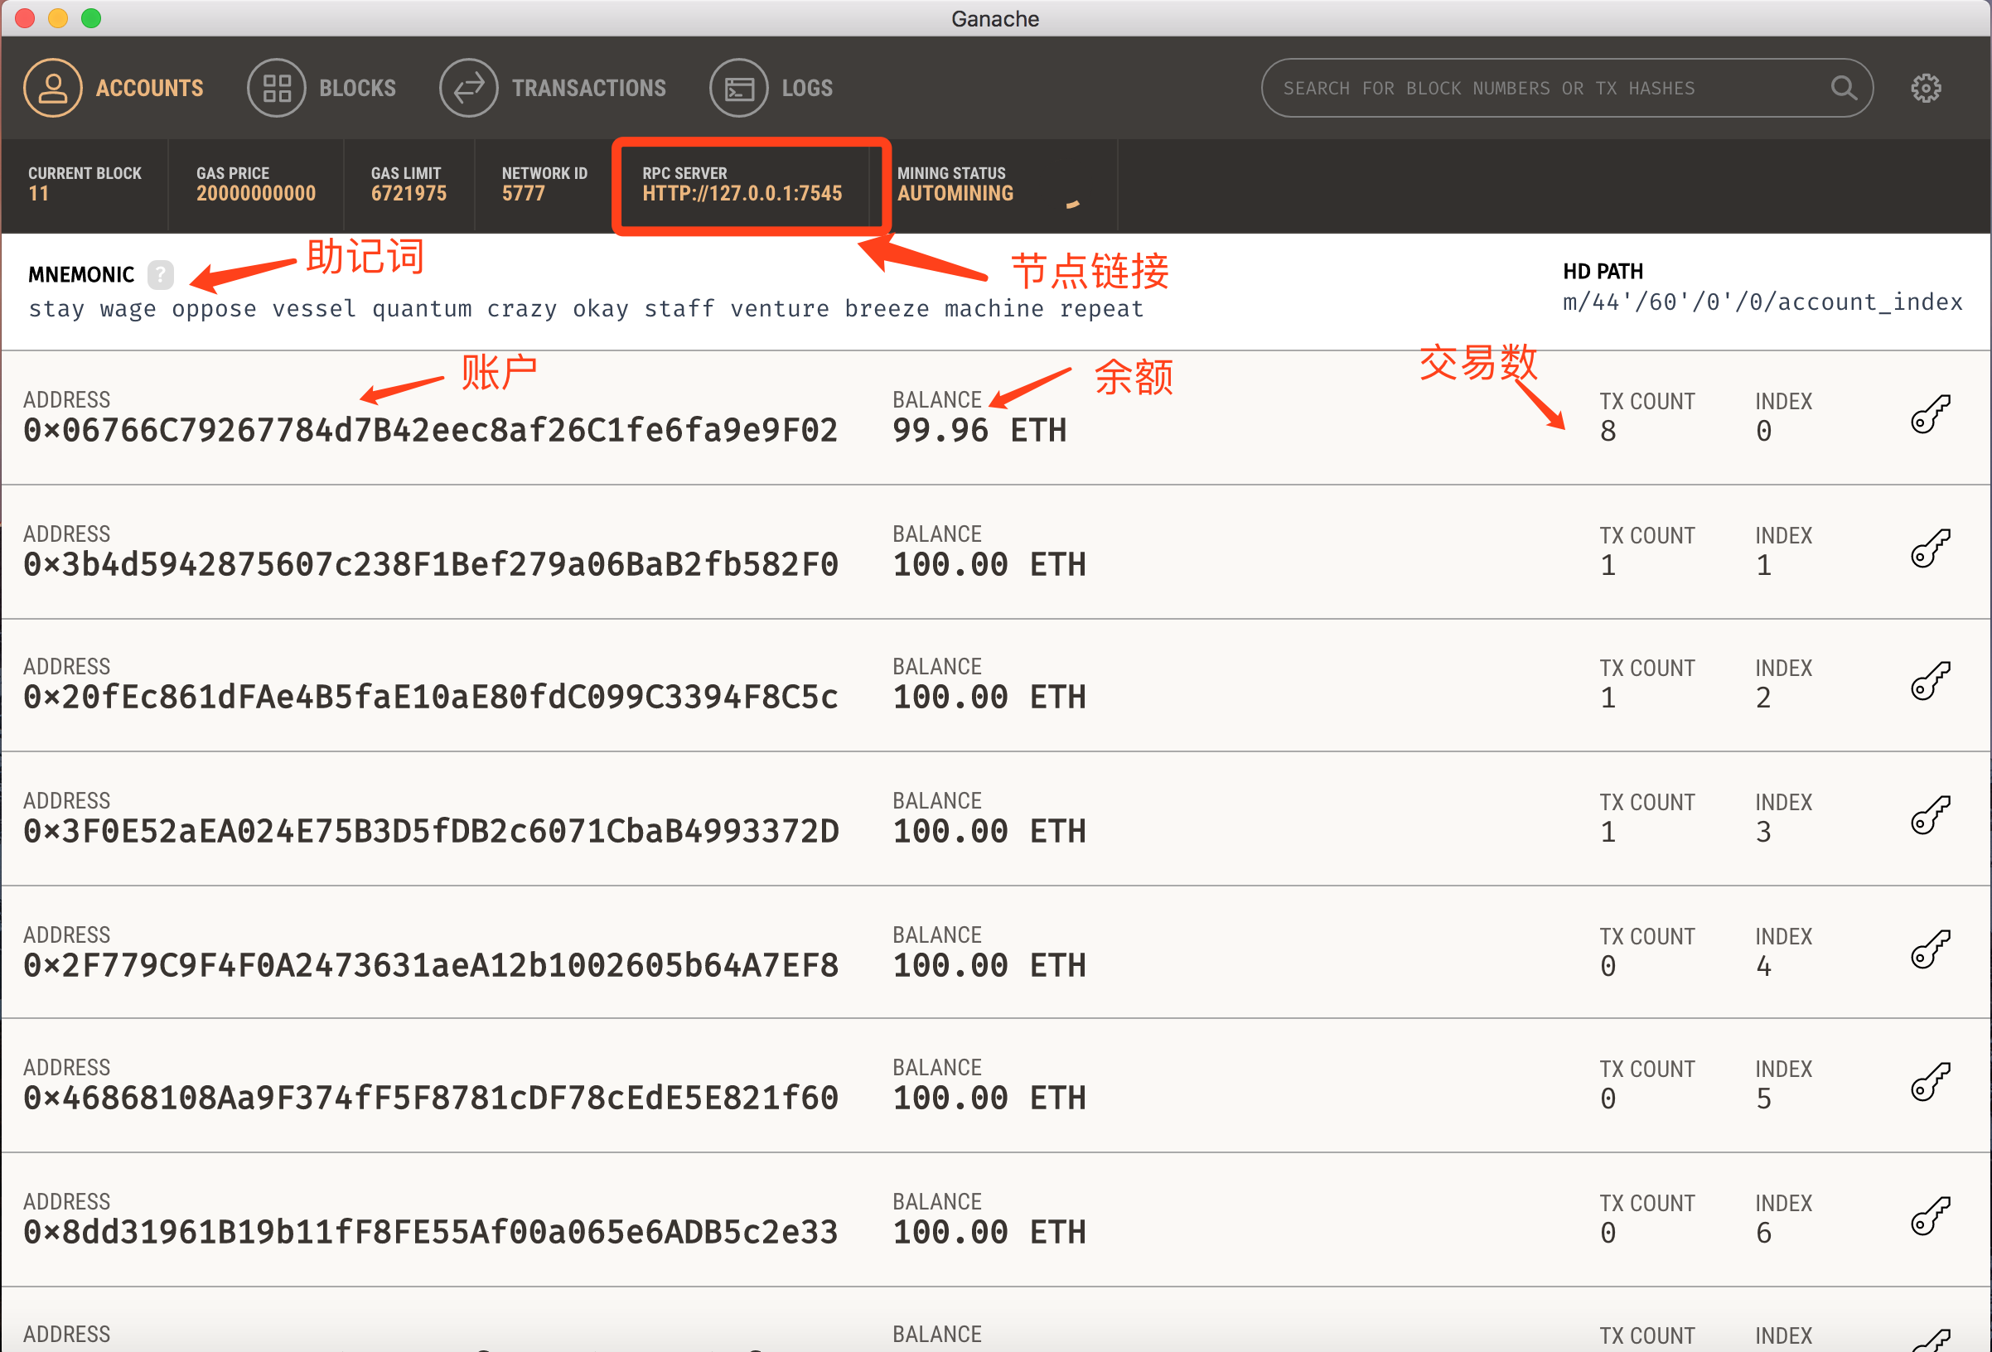Click the macOS green zoom window button
This screenshot has height=1352, width=1992.
point(91,18)
